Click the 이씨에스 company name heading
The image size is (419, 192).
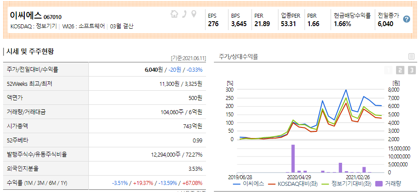click(26, 15)
